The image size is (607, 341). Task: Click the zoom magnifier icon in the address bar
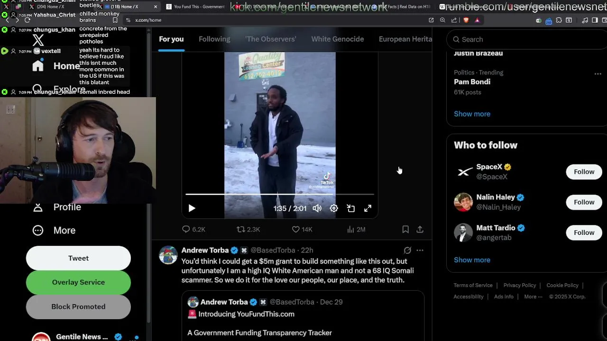442,20
